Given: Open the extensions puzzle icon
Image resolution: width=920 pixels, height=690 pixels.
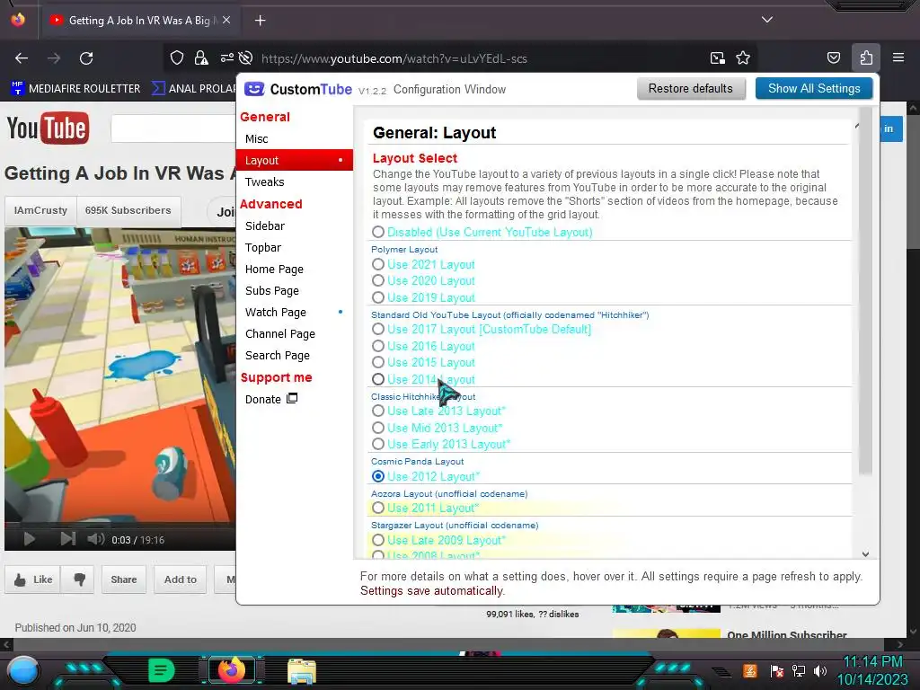Looking at the screenshot, I should pyautogui.click(x=866, y=57).
